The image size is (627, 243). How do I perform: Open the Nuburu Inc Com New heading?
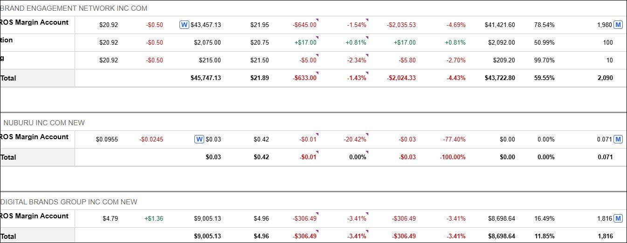pyautogui.click(x=44, y=123)
